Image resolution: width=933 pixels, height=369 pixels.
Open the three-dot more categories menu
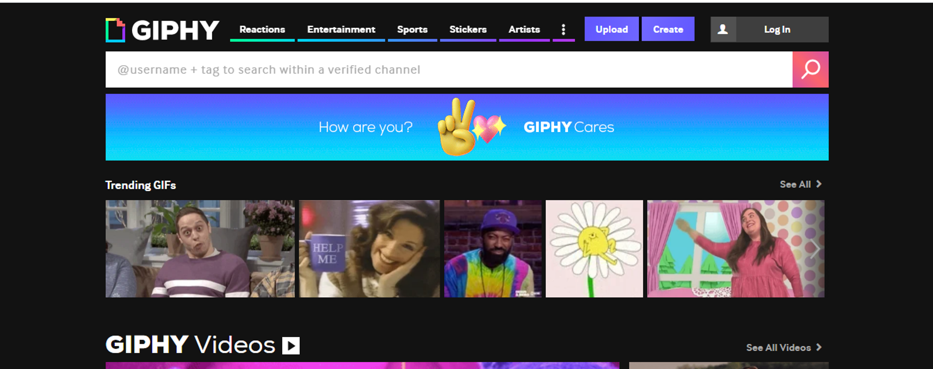coord(563,29)
